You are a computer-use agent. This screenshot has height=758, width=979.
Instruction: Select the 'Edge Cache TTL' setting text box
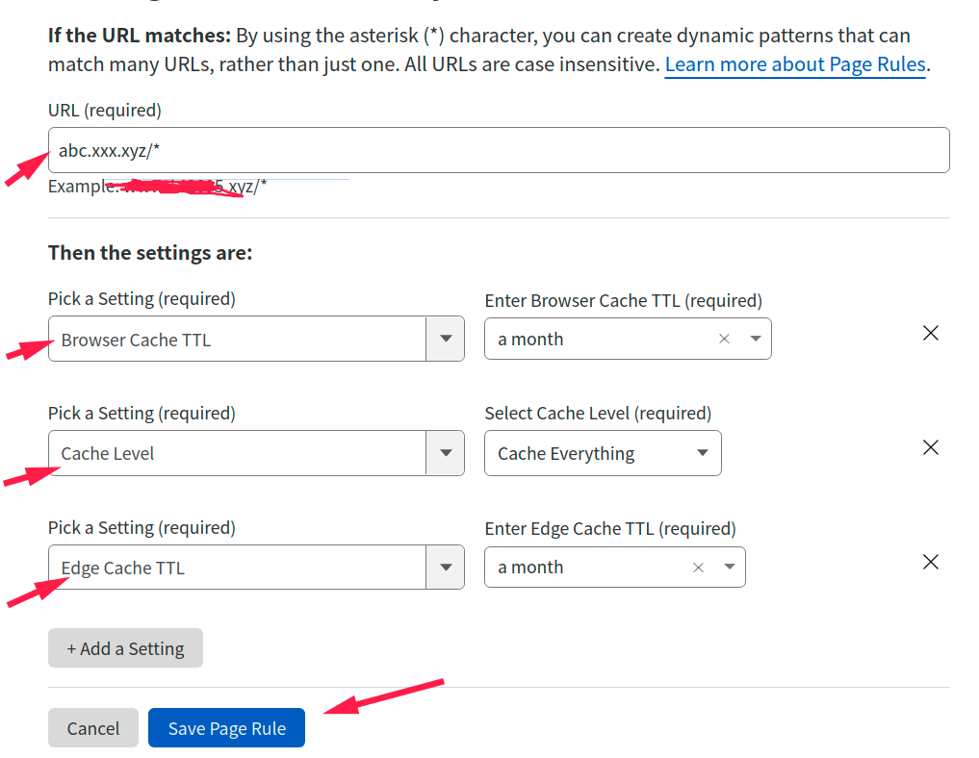pyautogui.click(x=236, y=568)
